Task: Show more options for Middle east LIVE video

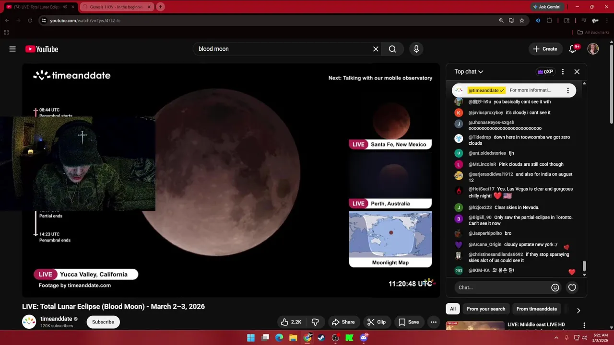Action: click(584, 325)
